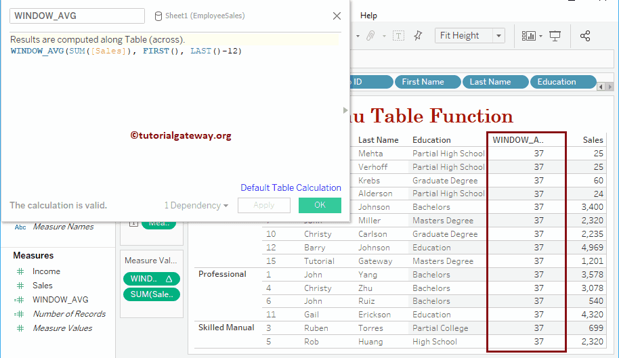
Task: Click the OK button
Action: 320,205
